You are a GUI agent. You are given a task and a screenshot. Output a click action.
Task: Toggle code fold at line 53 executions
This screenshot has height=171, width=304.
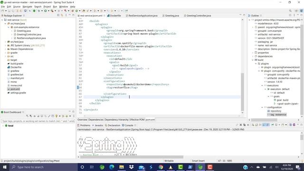83,53
